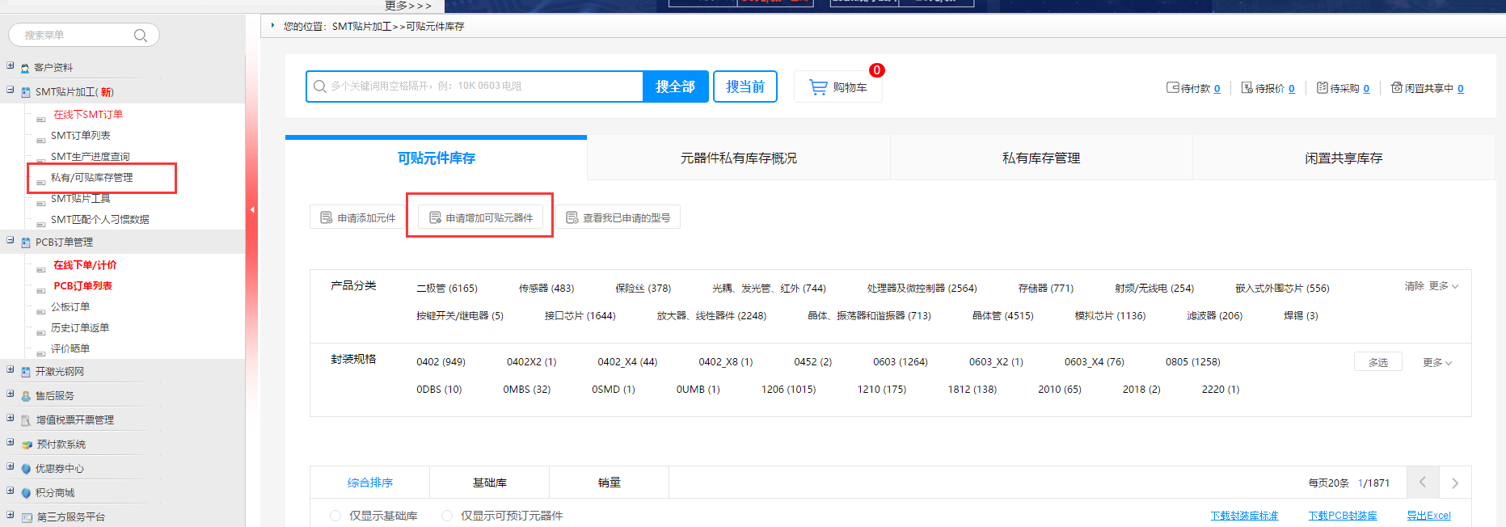1506x527 pixels.
Task: Click the 闲置共享中 box icon
Action: coord(1396,88)
